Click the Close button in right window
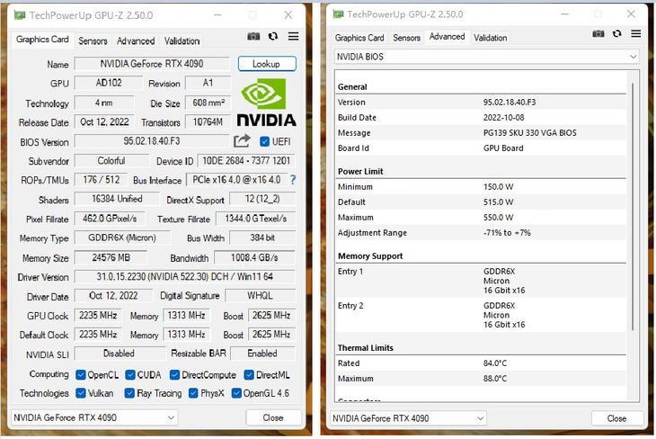 click(616, 418)
